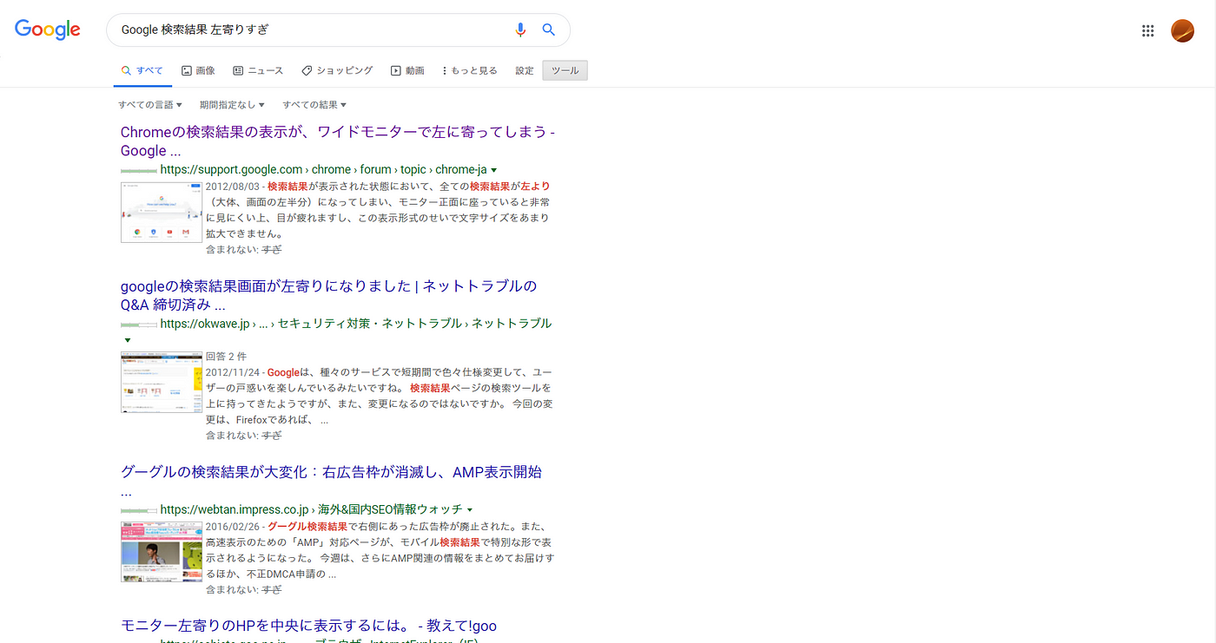Switch to the 画像 tab
This screenshot has height=643, width=1216.
coord(198,70)
